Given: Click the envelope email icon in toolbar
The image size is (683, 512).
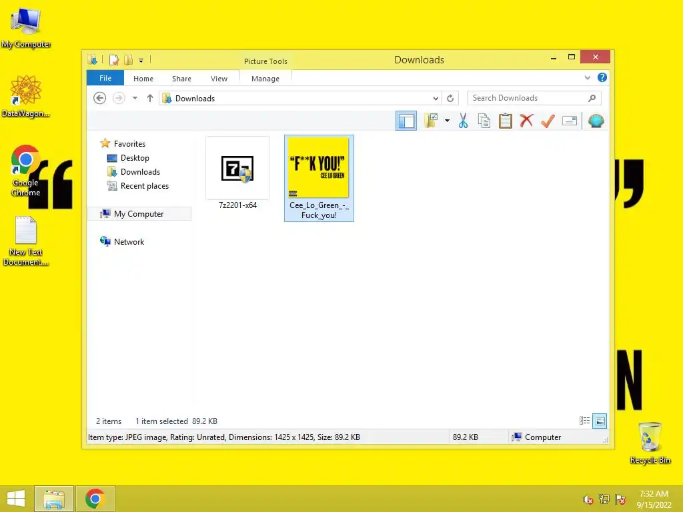Looking at the screenshot, I should point(570,121).
